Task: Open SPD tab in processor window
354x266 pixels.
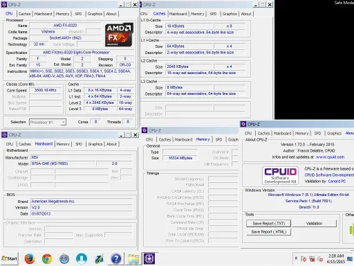Action: pyautogui.click(x=78, y=14)
